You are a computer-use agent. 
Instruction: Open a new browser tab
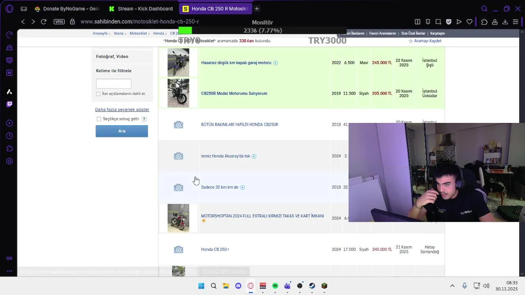(257, 9)
